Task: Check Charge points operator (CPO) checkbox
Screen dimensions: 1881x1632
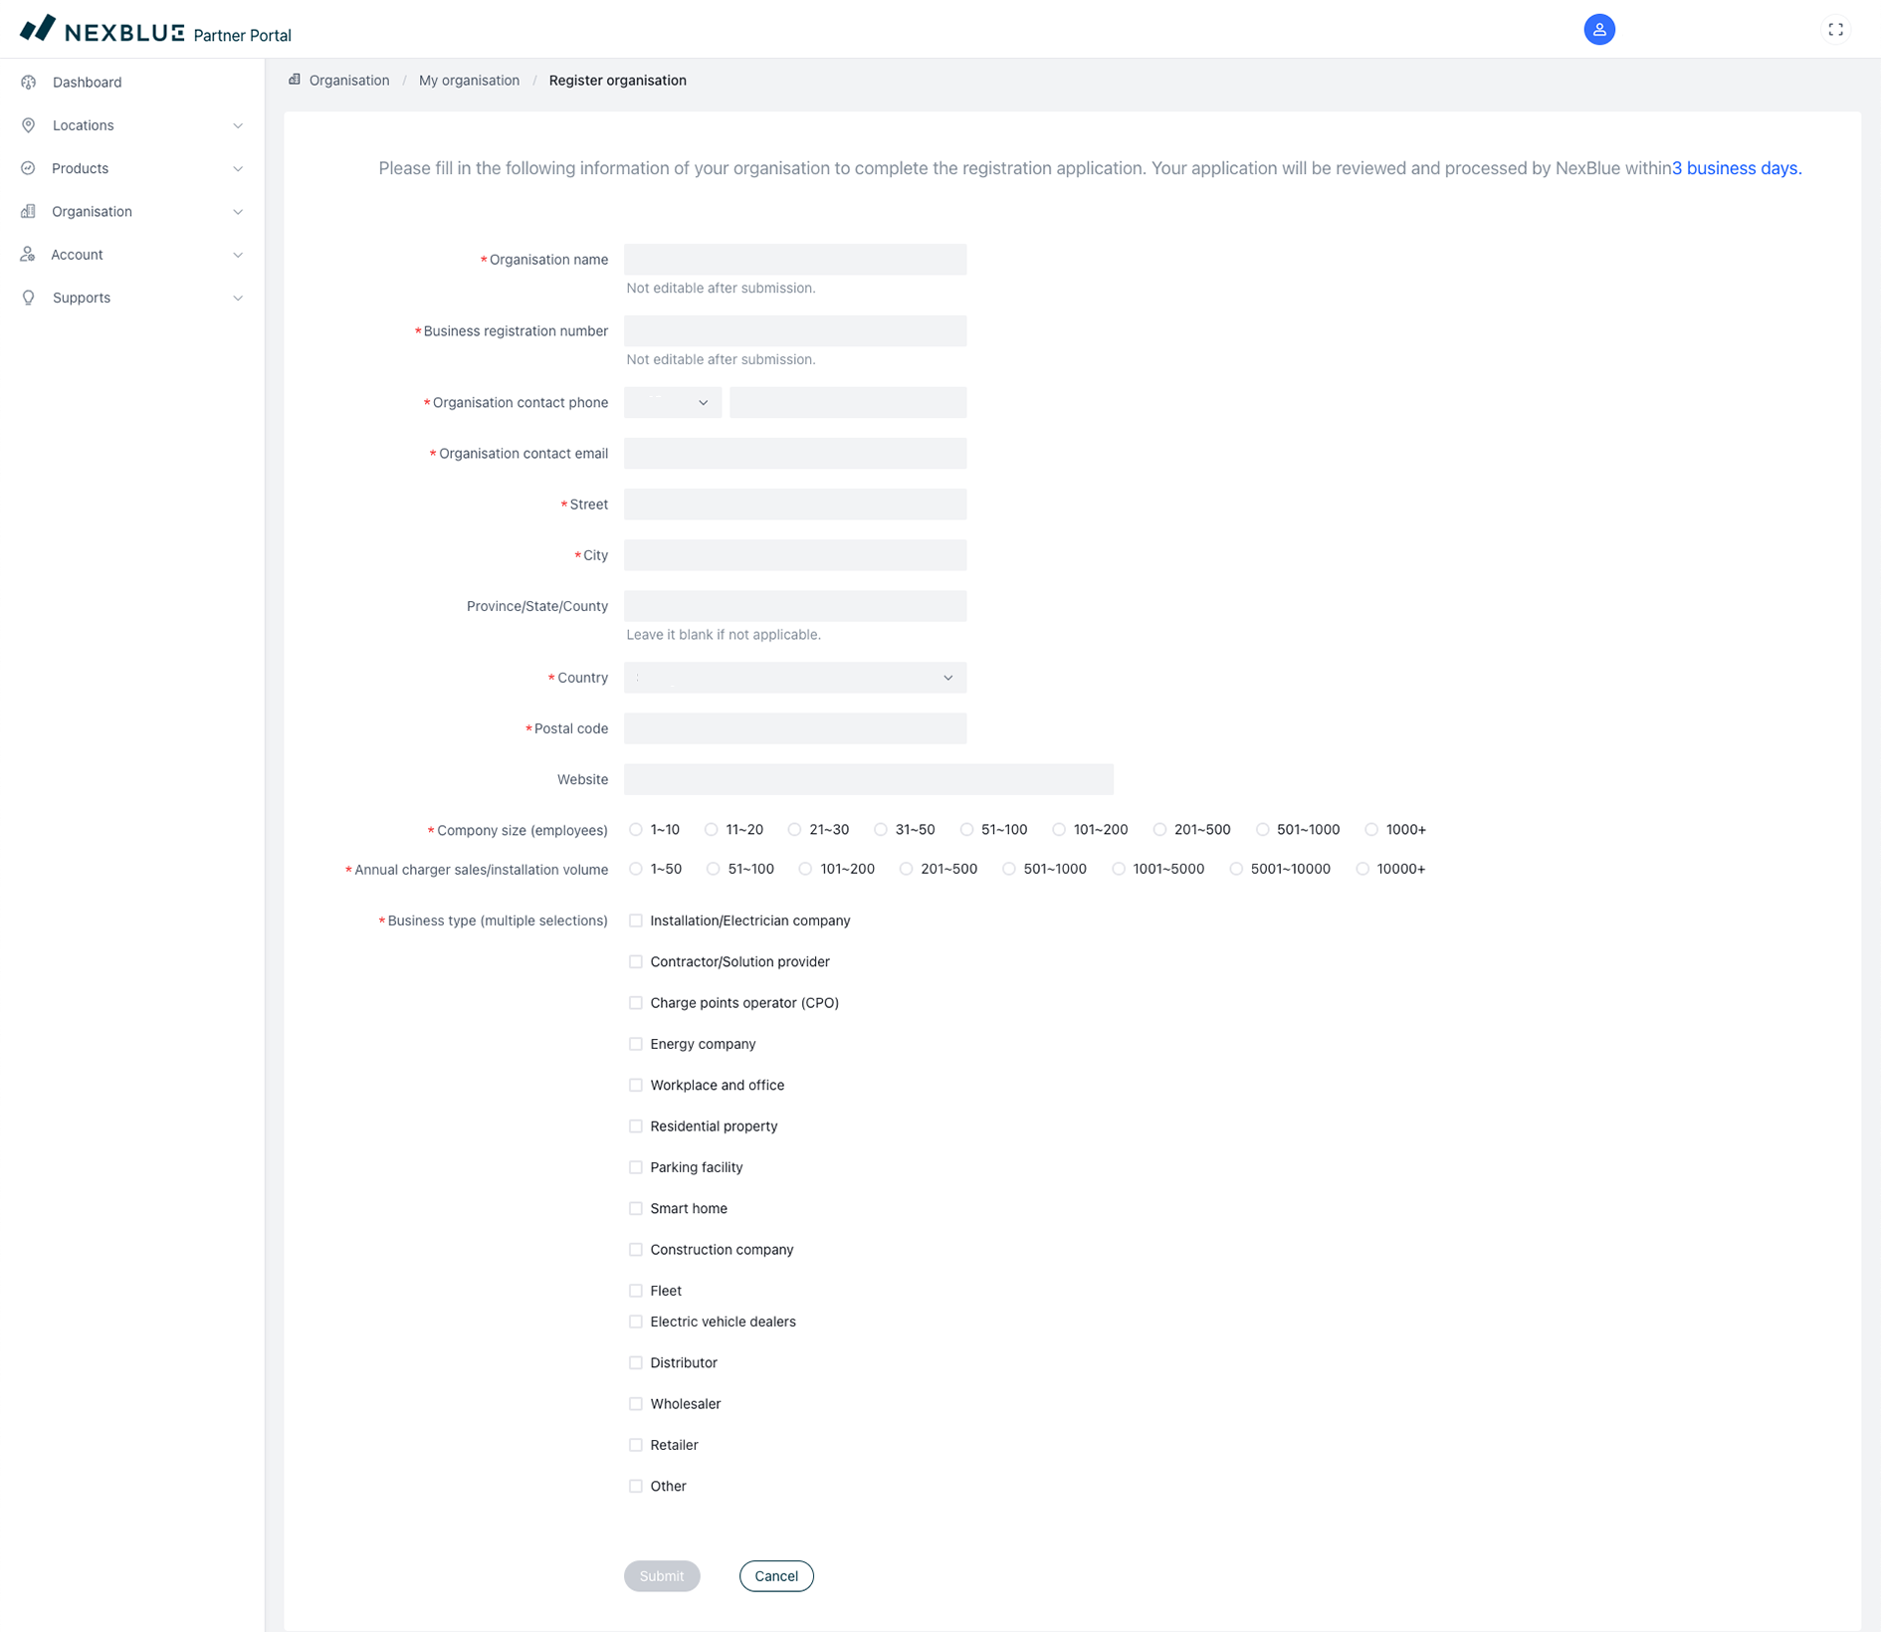Action: click(636, 1003)
